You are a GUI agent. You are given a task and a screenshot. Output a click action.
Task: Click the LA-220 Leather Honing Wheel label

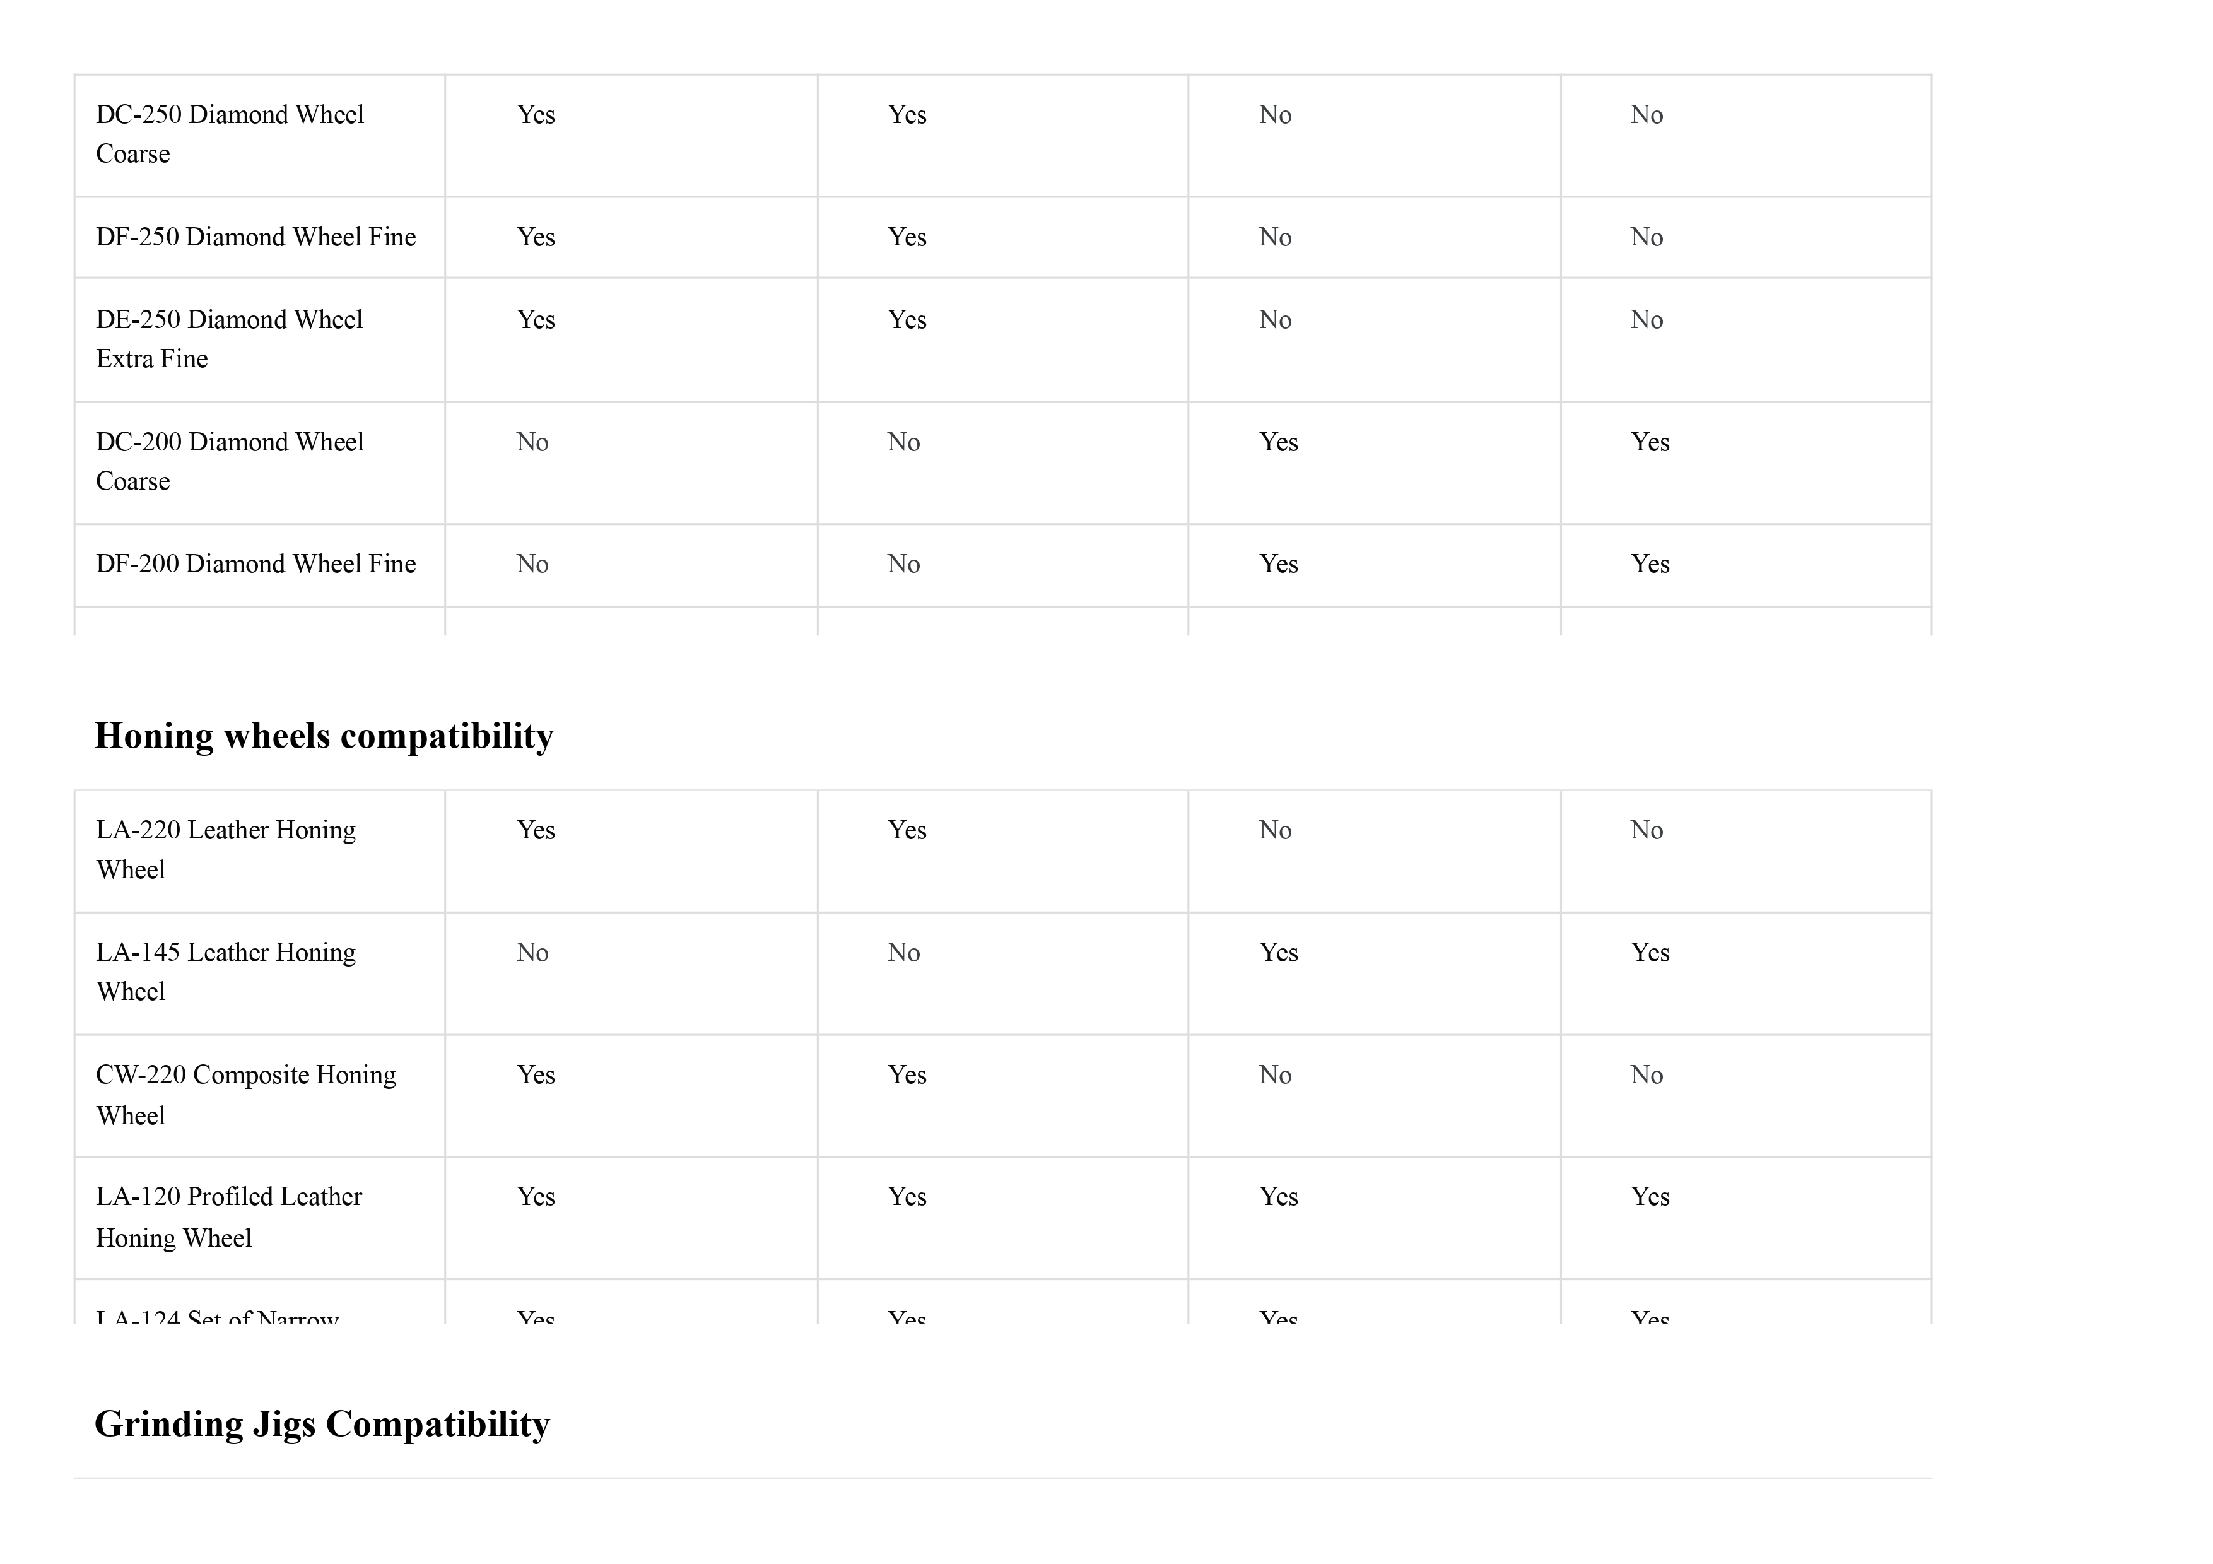(x=226, y=850)
